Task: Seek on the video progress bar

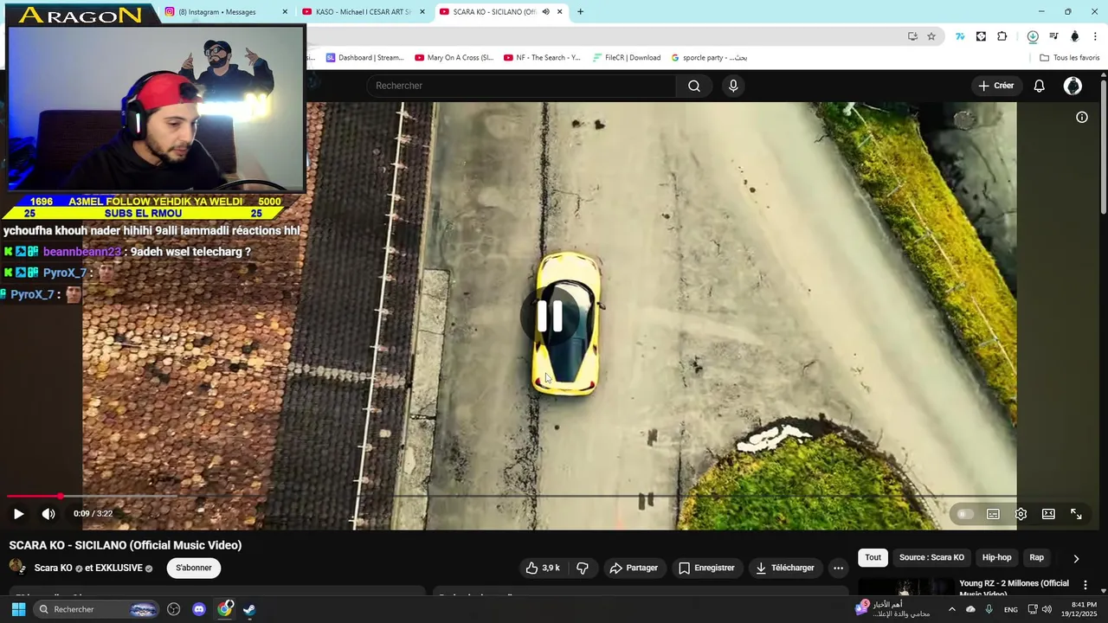Action: coord(554,497)
